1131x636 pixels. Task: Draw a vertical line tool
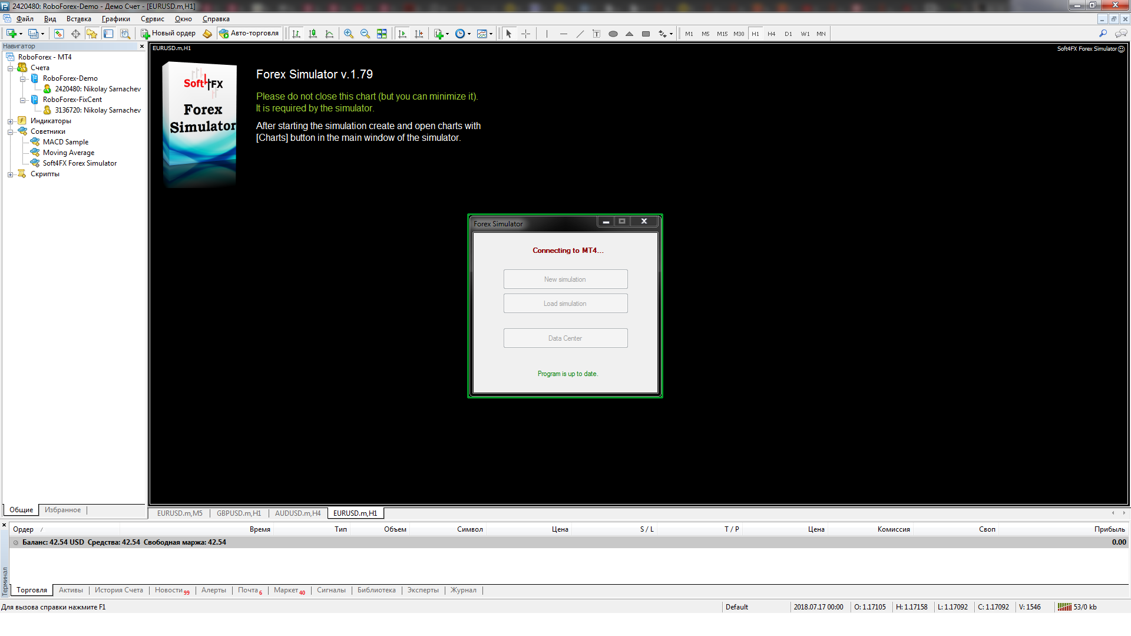pos(547,34)
